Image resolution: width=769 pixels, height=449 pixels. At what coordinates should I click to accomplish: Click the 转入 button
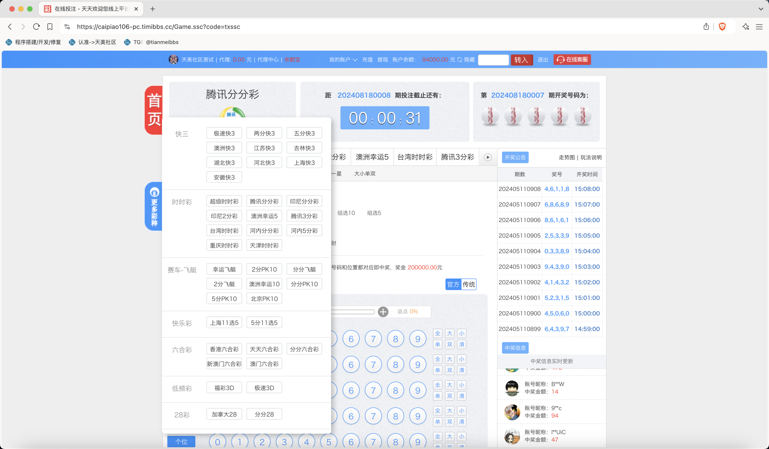(521, 59)
